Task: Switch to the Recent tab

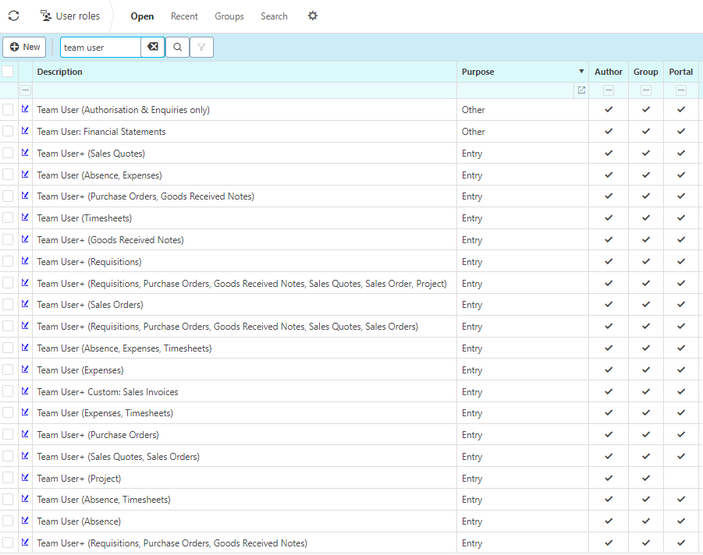Action: pyautogui.click(x=184, y=16)
